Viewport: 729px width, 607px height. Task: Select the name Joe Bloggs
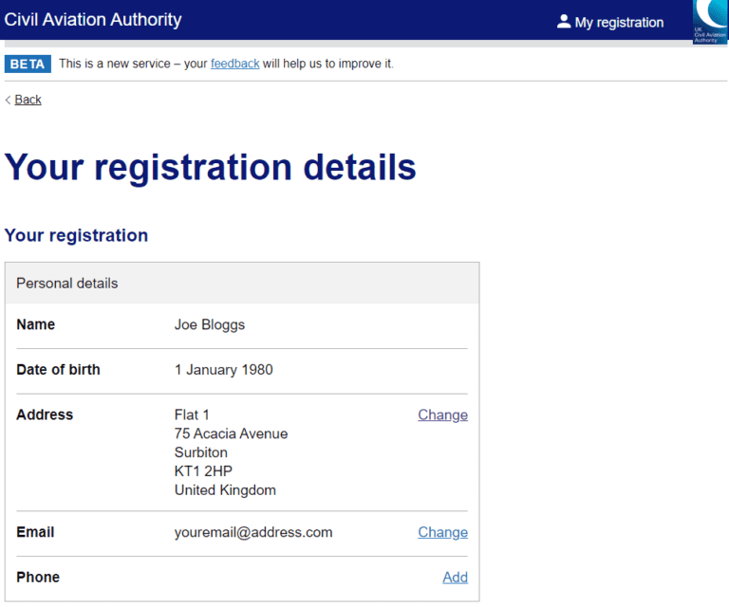pos(210,324)
